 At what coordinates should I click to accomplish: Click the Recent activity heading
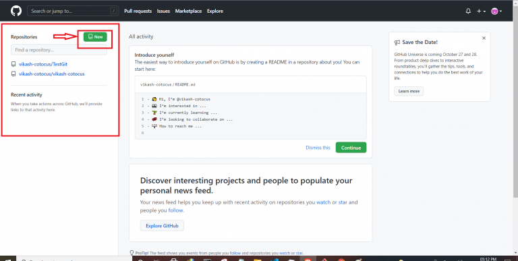[26, 95]
